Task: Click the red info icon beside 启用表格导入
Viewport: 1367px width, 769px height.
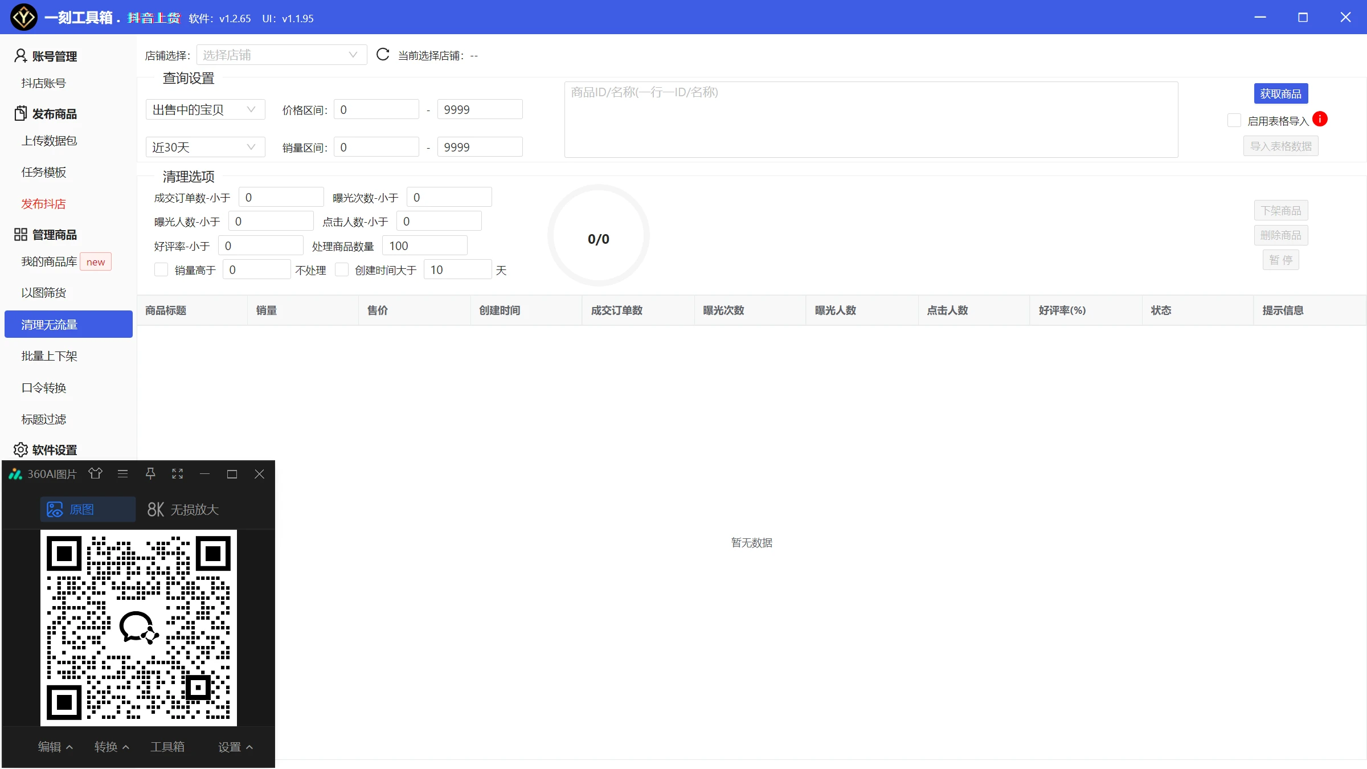Action: tap(1320, 119)
